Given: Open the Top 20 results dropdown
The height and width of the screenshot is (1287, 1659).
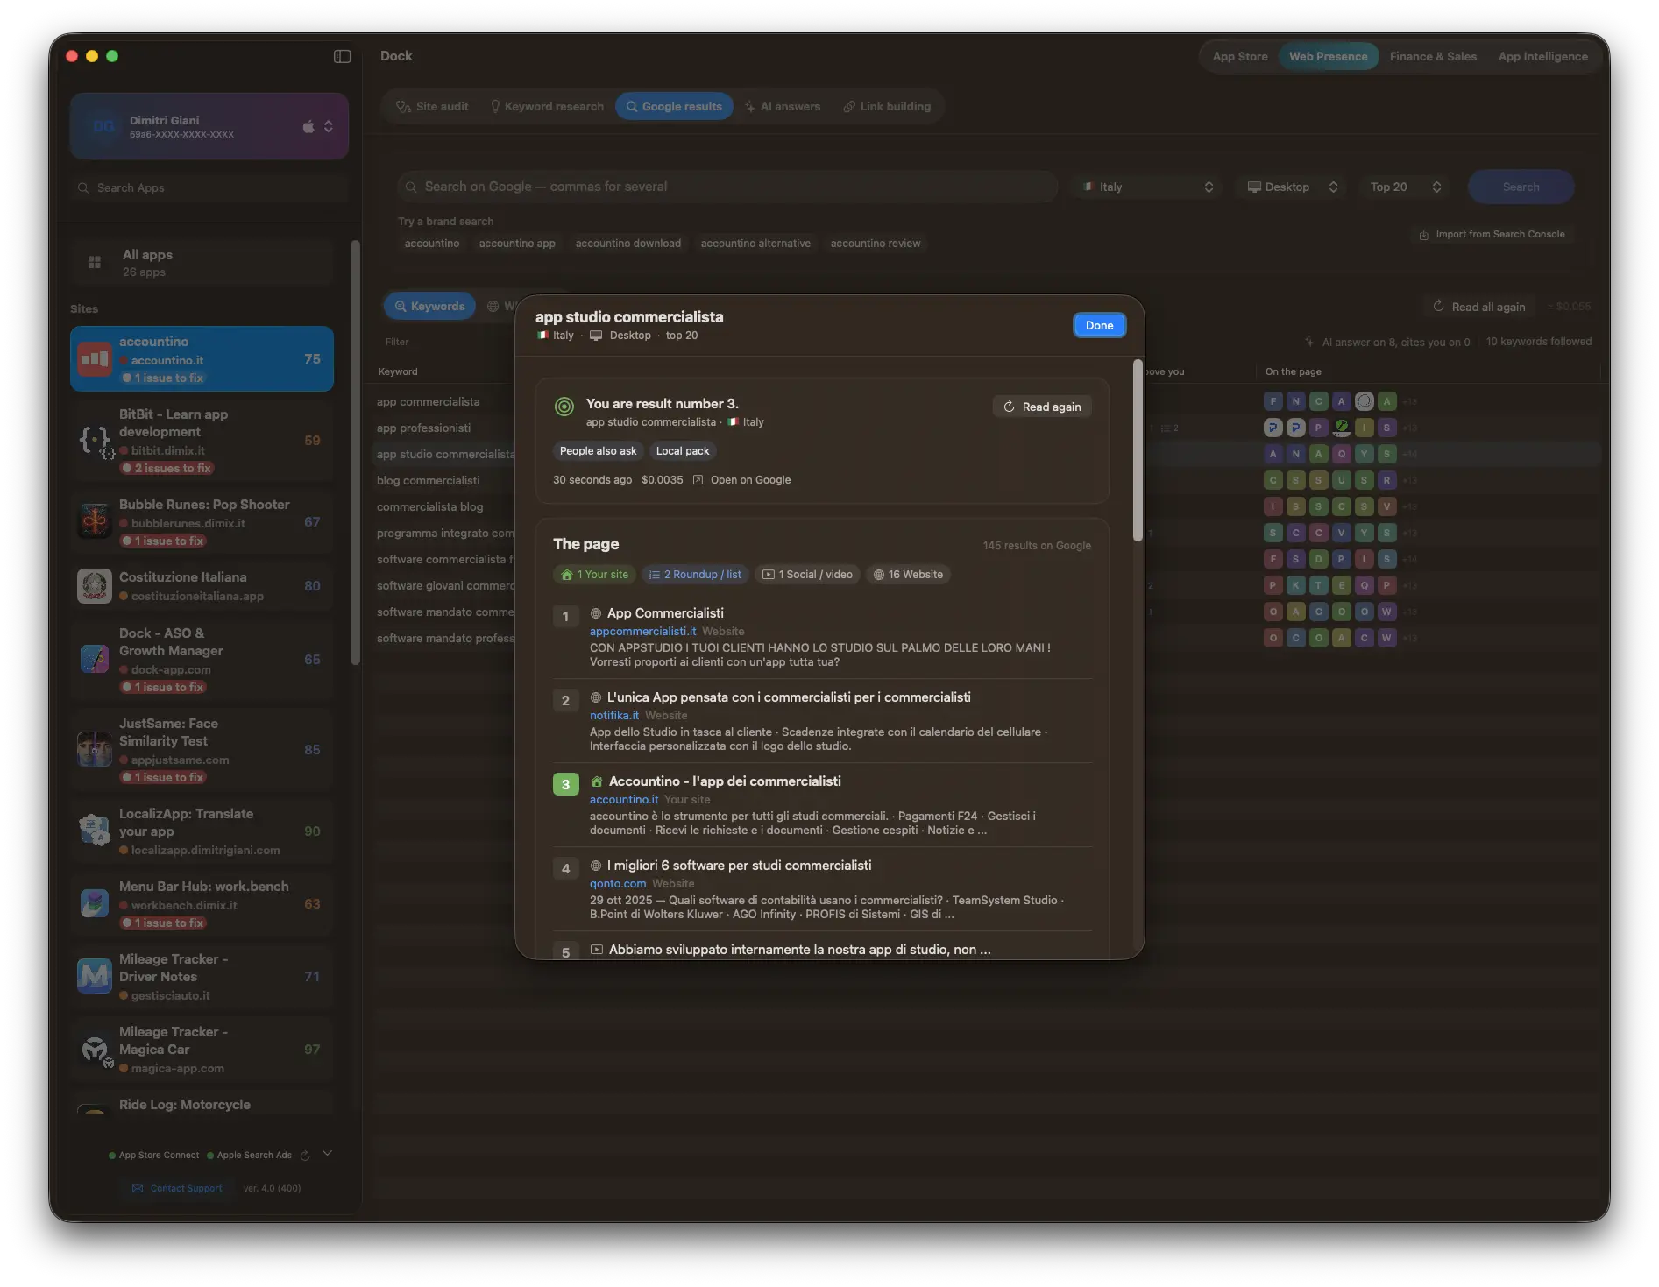Looking at the screenshot, I should [1406, 187].
